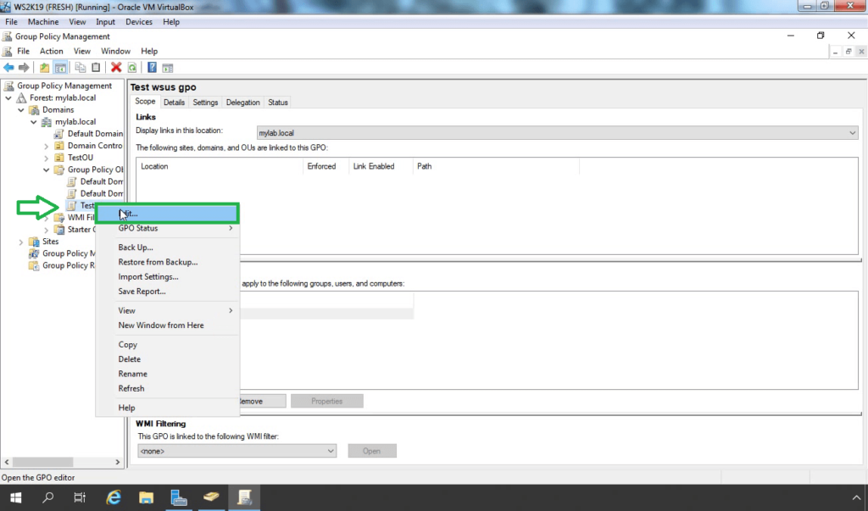Open the Action menu in menu bar
Image resolution: width=868 pixels, height=511 pixels.
52,51
